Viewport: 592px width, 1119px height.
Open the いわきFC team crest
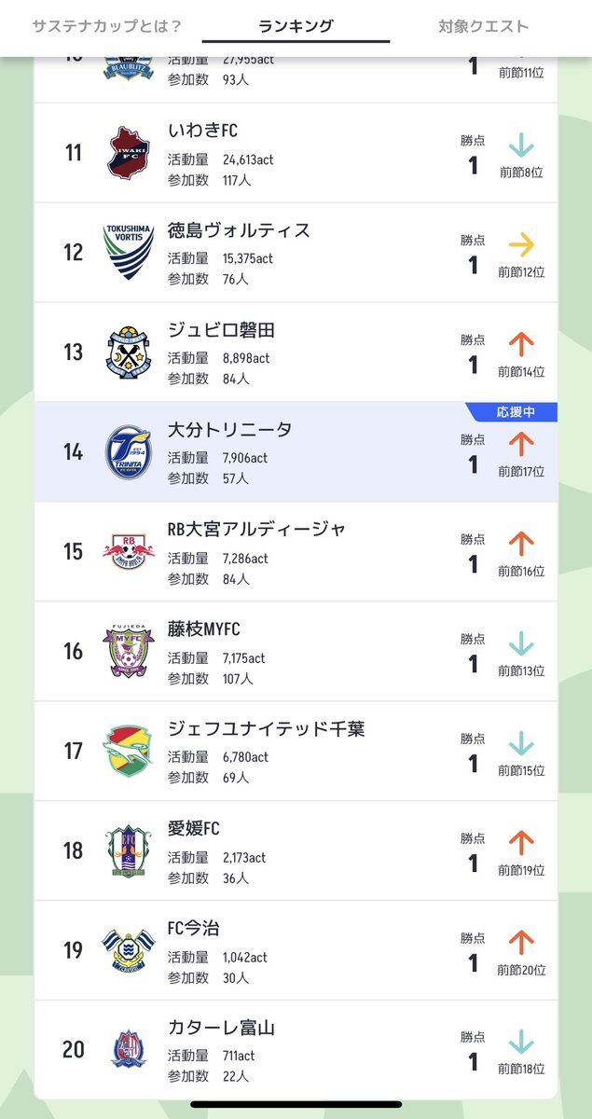click(x=129, y=152)
